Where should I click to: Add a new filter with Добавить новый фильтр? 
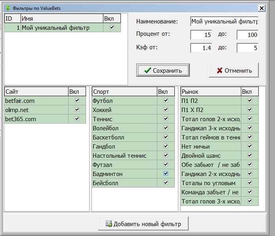[143, 224]
